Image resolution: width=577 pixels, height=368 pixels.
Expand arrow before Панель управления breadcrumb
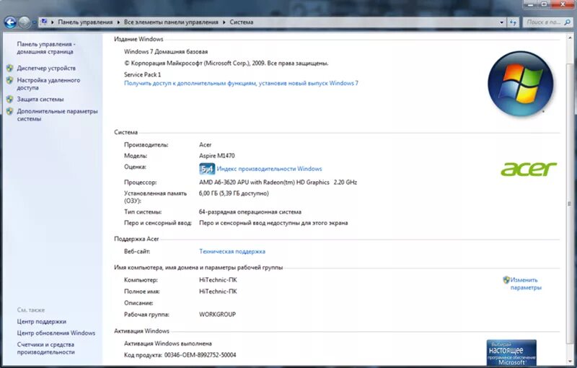tap(53, 22)
